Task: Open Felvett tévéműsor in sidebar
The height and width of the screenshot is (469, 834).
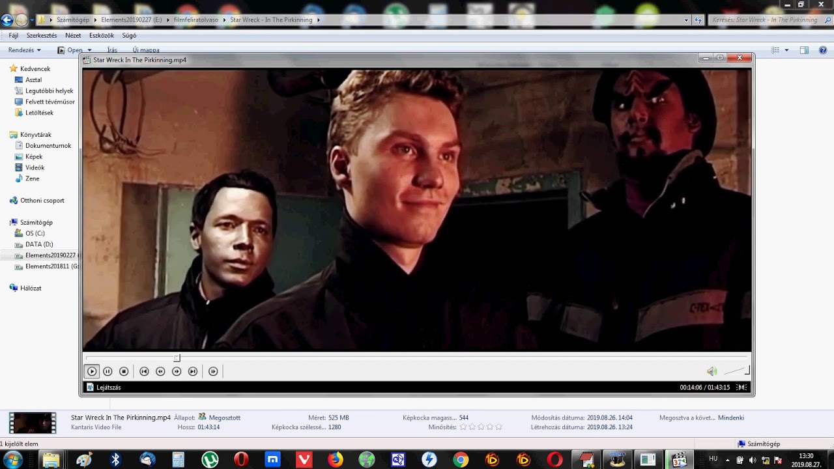Action: click(x=50, y=102)
